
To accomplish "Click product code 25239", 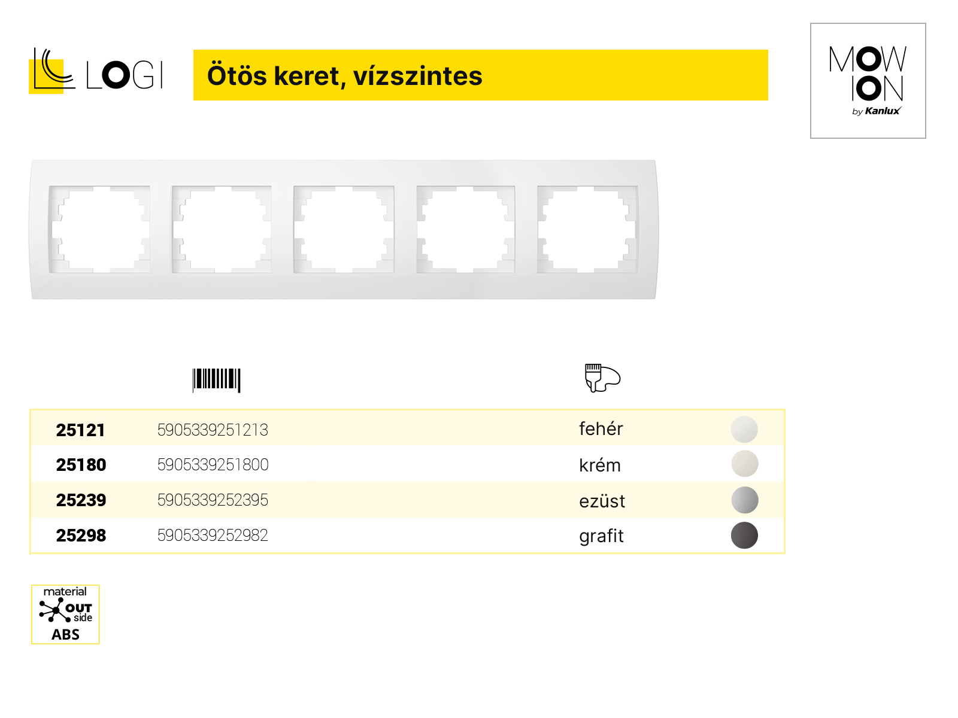I will 81,500.
